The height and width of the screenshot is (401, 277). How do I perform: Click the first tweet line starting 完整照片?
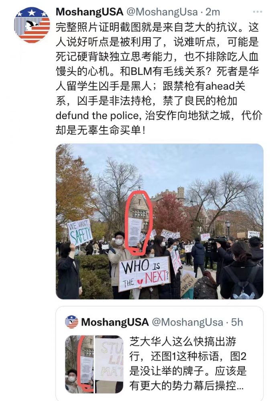point(157,27)
